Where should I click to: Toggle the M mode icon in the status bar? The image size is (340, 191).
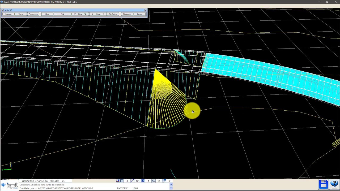click(x=122, y=181)
